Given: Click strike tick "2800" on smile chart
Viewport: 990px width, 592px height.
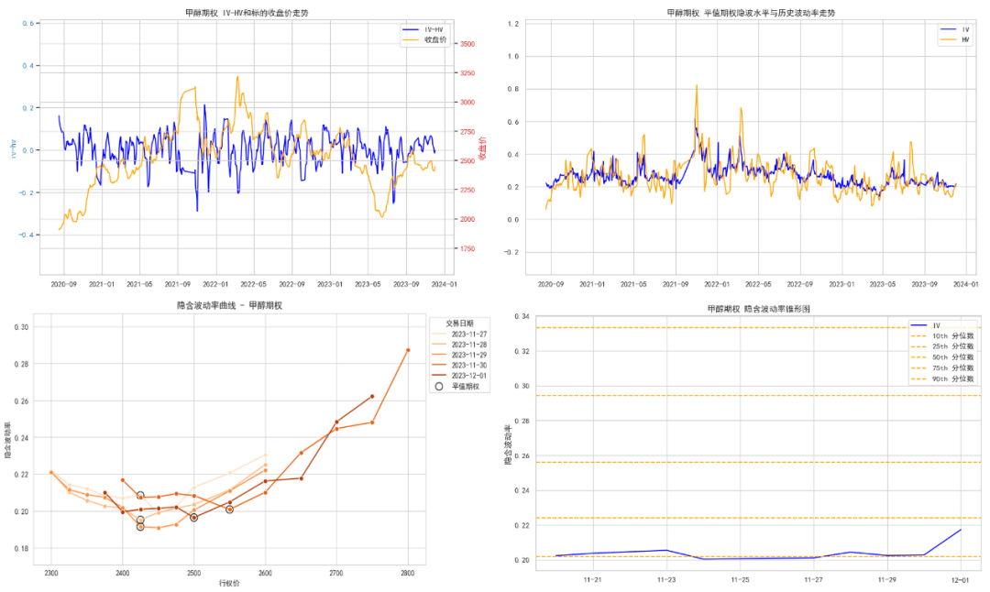Looking at the screenshot, I should (408, 573).
